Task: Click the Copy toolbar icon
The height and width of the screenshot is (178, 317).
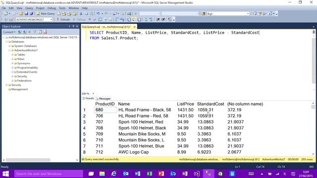Action: click(86, 14)
